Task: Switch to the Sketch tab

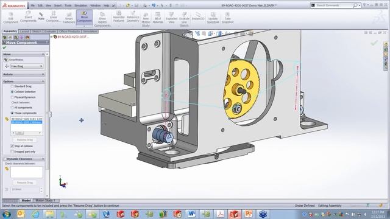Action: (x=37, y=32)
